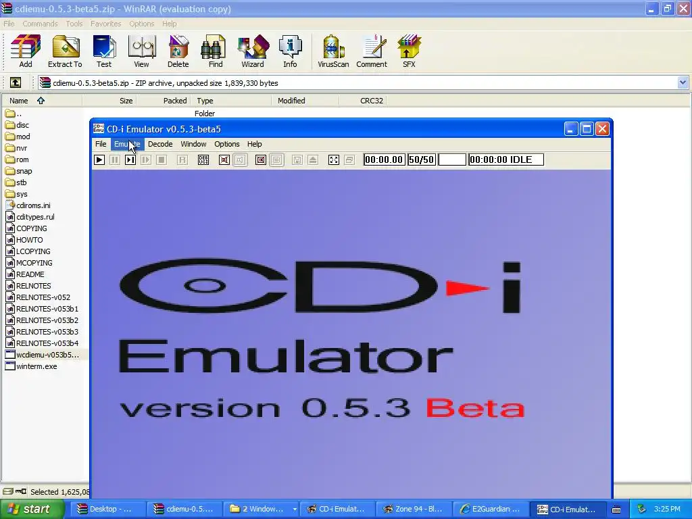Open the File menu in CD-i Emulator
This screenshot has height=519, width=692.
tap(101, 144)
